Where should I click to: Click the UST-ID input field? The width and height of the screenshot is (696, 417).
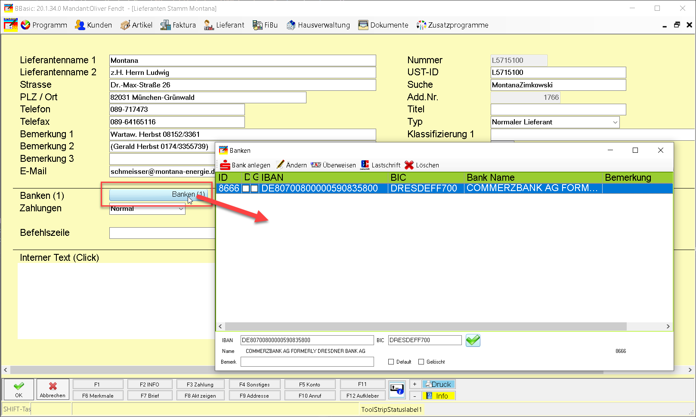[558, 73]
